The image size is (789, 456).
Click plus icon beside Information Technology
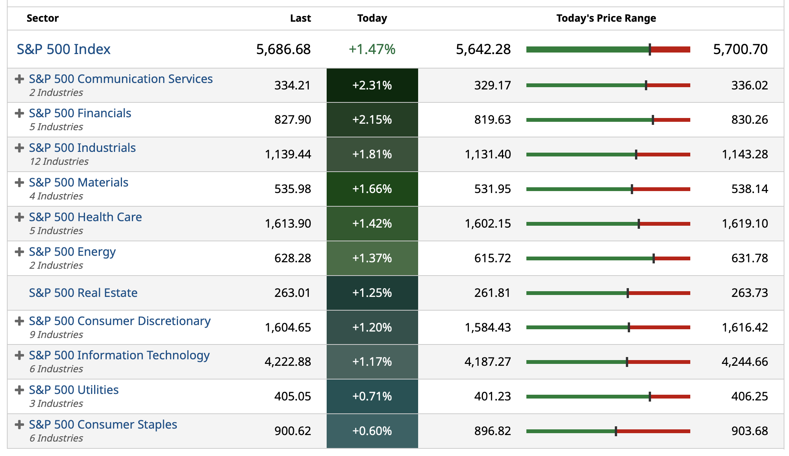point(19,356)
